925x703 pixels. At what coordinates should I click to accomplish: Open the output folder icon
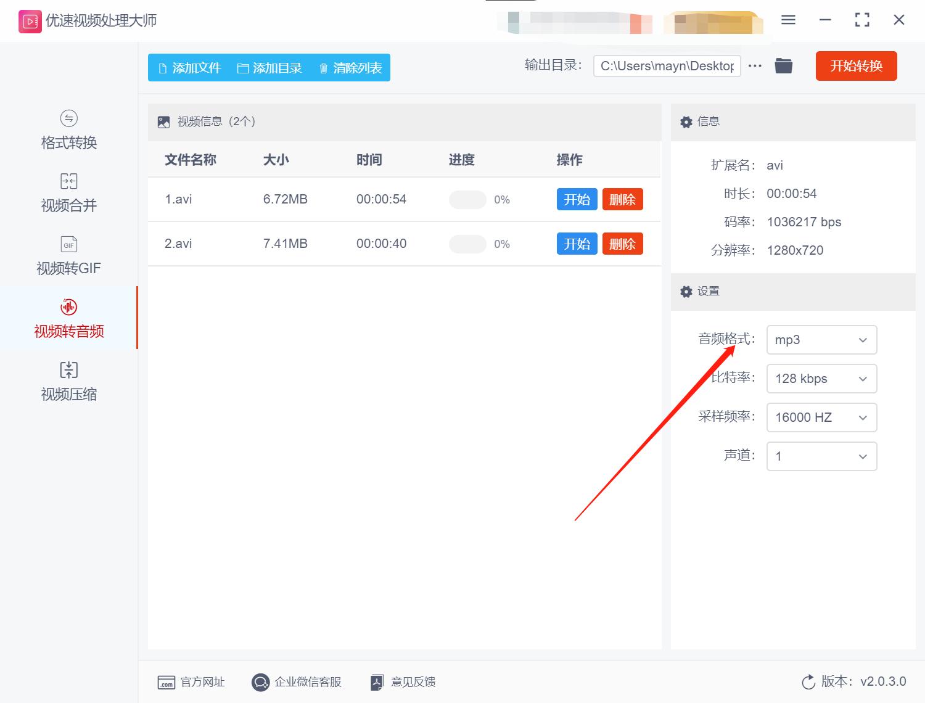(783, 65)
